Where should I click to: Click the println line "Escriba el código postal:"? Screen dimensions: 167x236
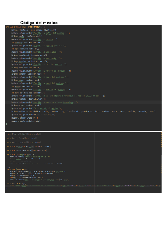click(38, 46)
